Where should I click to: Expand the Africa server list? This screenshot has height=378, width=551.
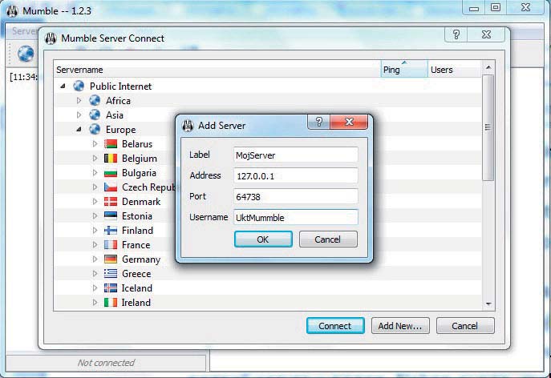[x=79, y=100]
